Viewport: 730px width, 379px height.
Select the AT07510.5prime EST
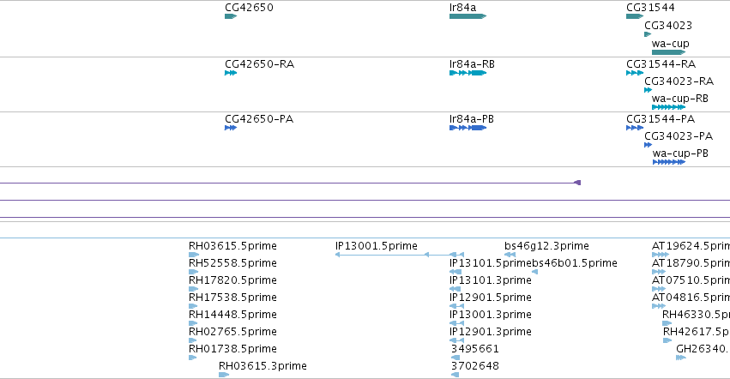pyautogui.click(x=659, y=289)
